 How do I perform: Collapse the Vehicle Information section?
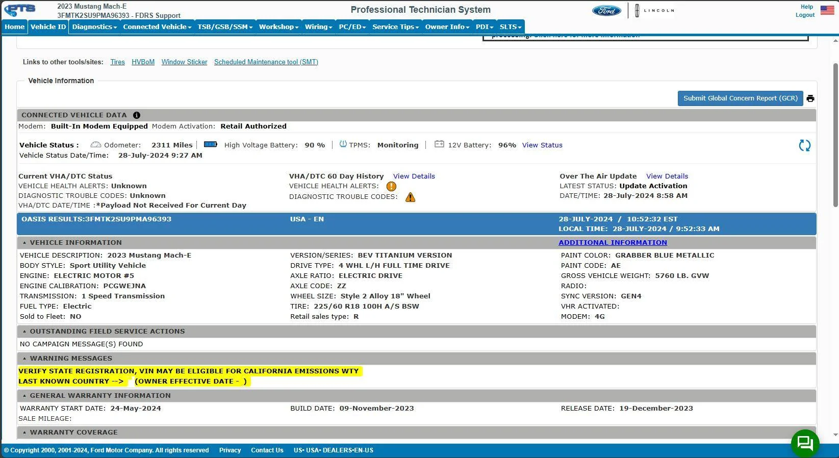tap(24, 243)
